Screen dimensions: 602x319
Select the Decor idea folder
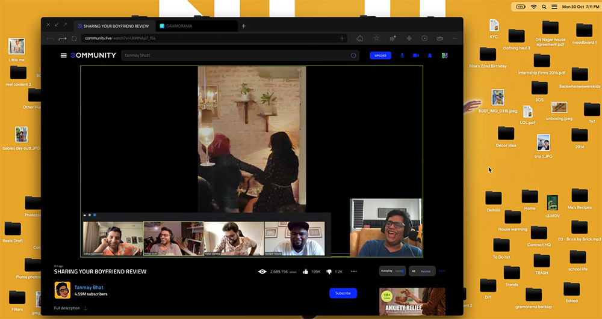click(x=506, y=137)
